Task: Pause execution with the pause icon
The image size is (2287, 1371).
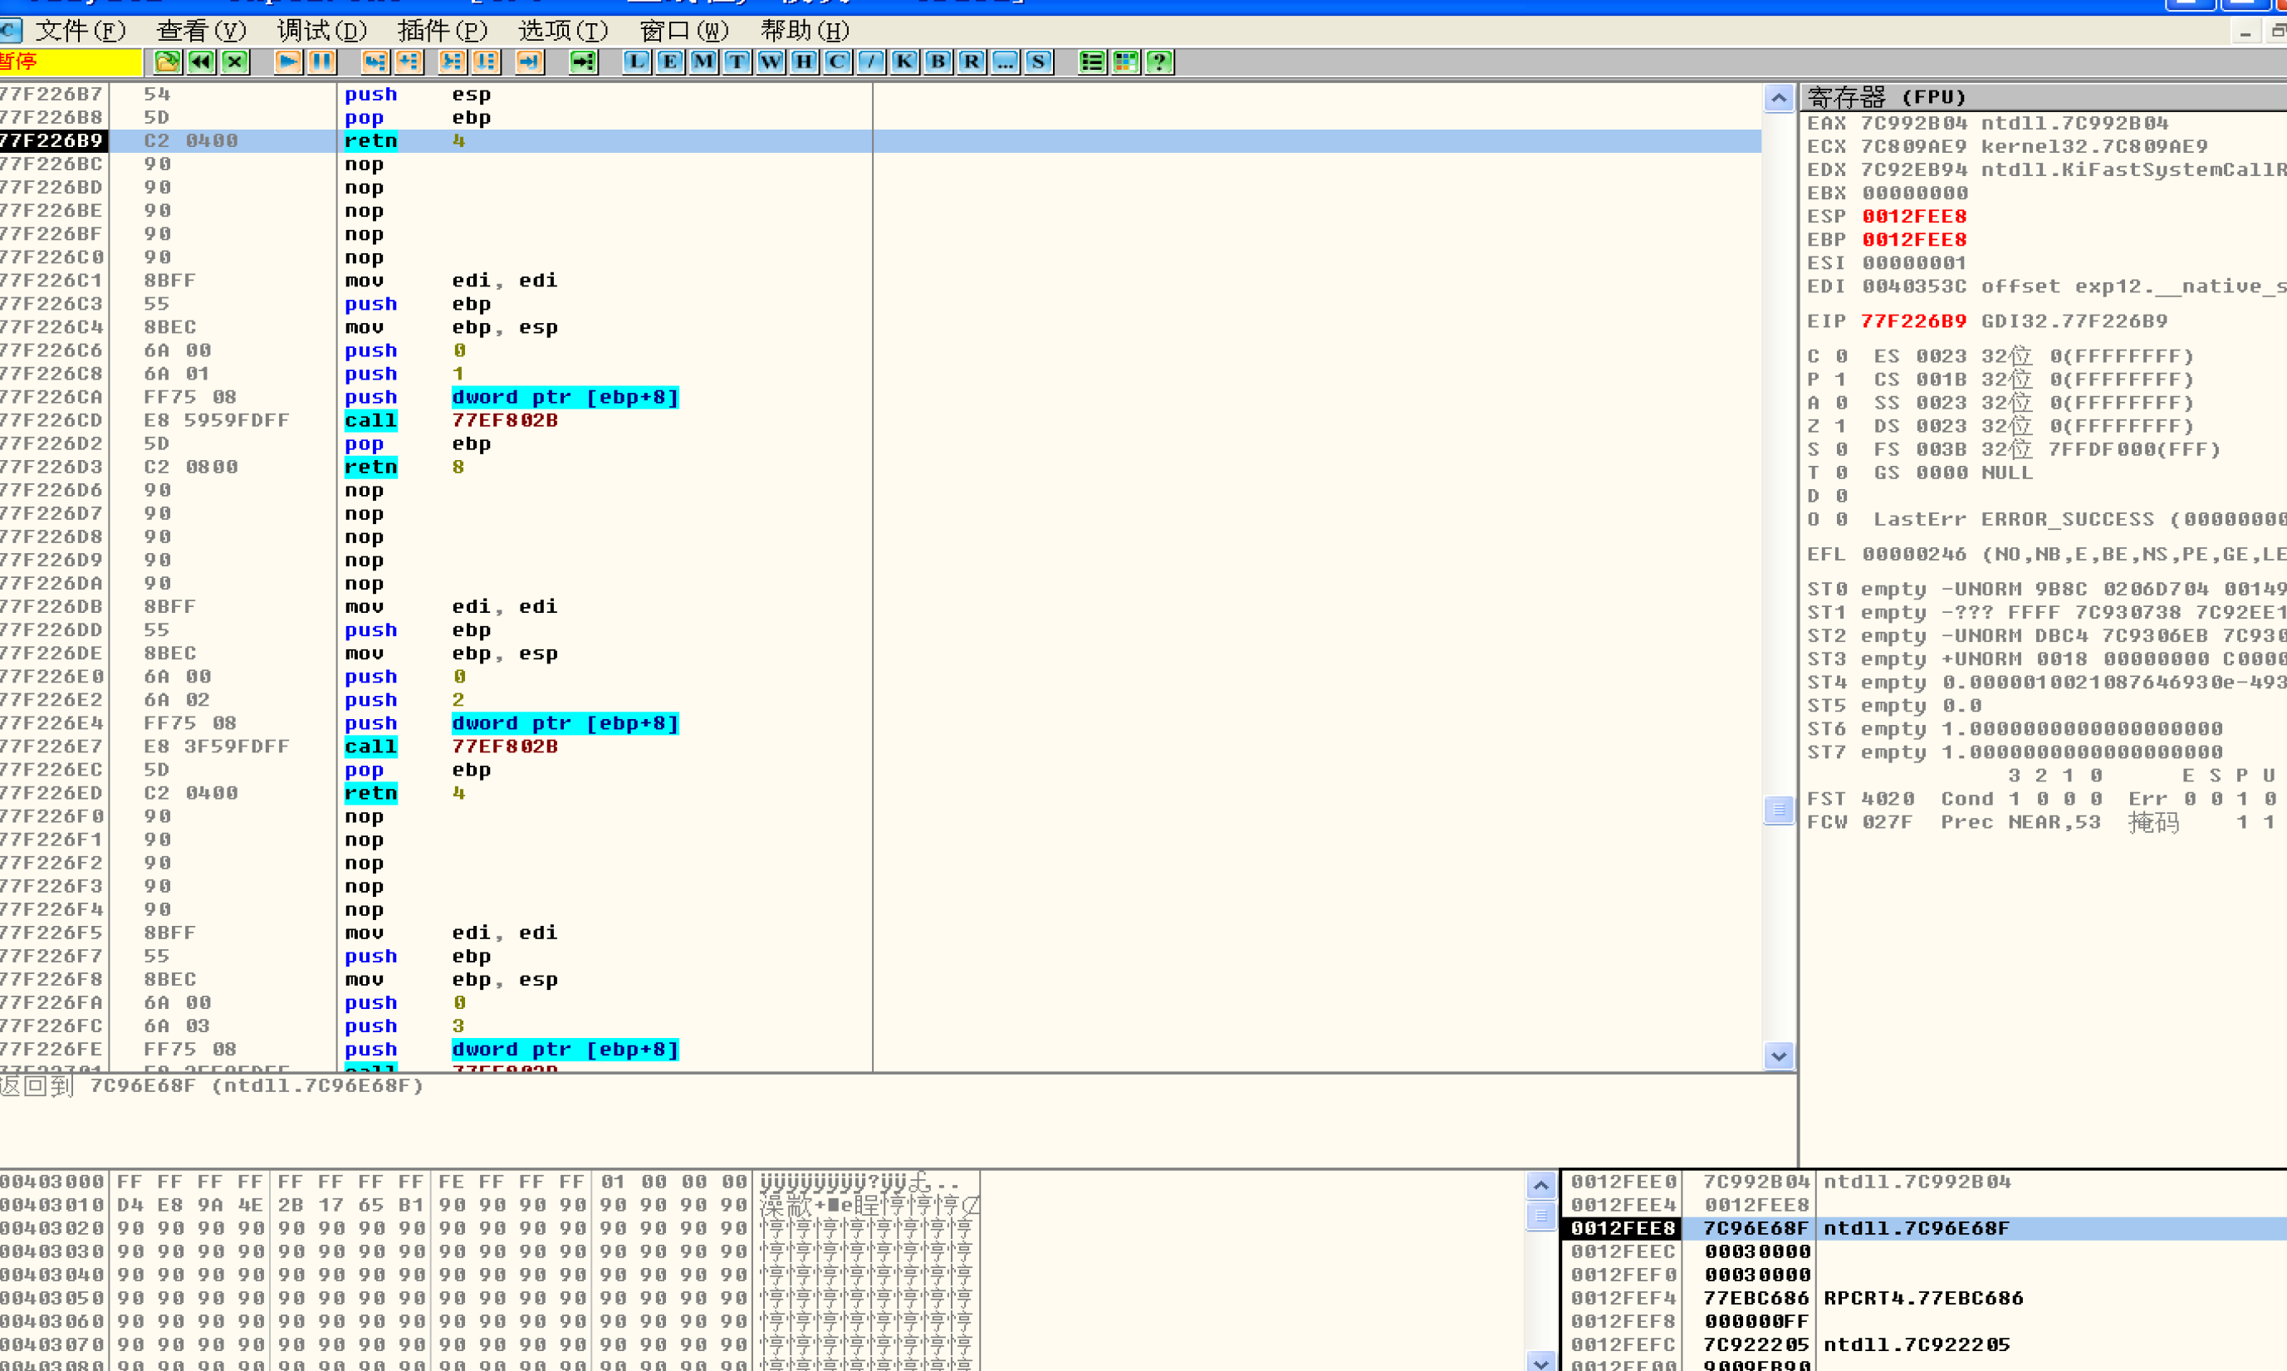Action: (x=321, y=62)
